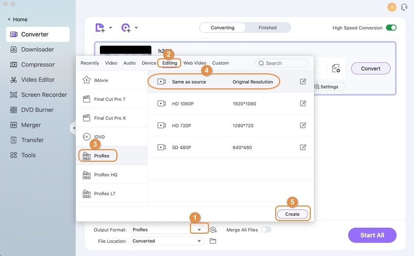Select the Editing format tab

tap(169, 63)
